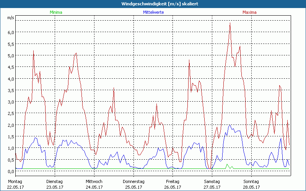Click the red Maxima legend label
This screenshot has width=306, height=191.
tap(249, 12)
